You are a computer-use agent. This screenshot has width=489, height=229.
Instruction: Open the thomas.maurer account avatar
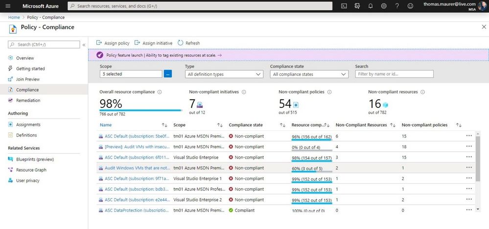pos(482,6)
